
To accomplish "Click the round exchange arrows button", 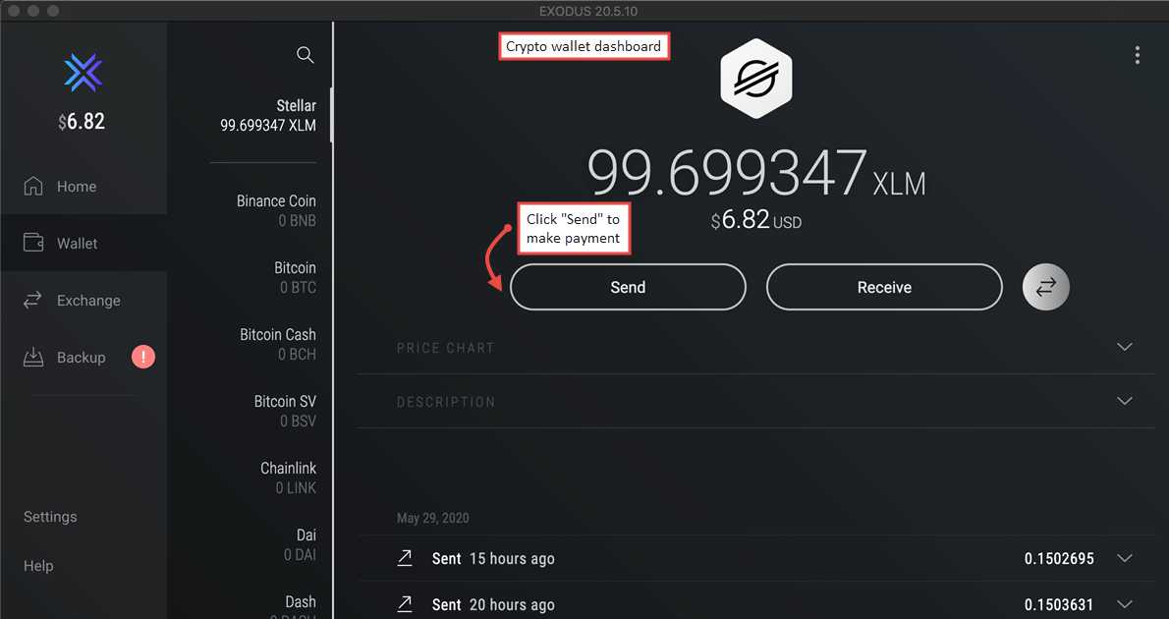I will pyautogui.click(x=1046, y=287).
